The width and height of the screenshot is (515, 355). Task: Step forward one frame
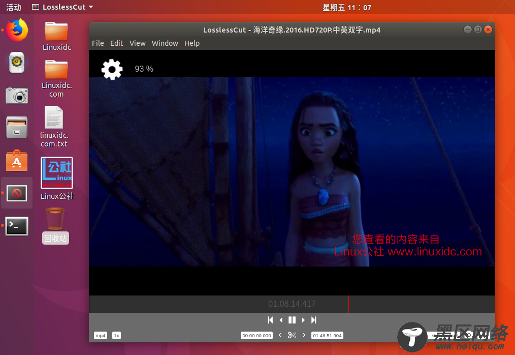coord(303,320)
